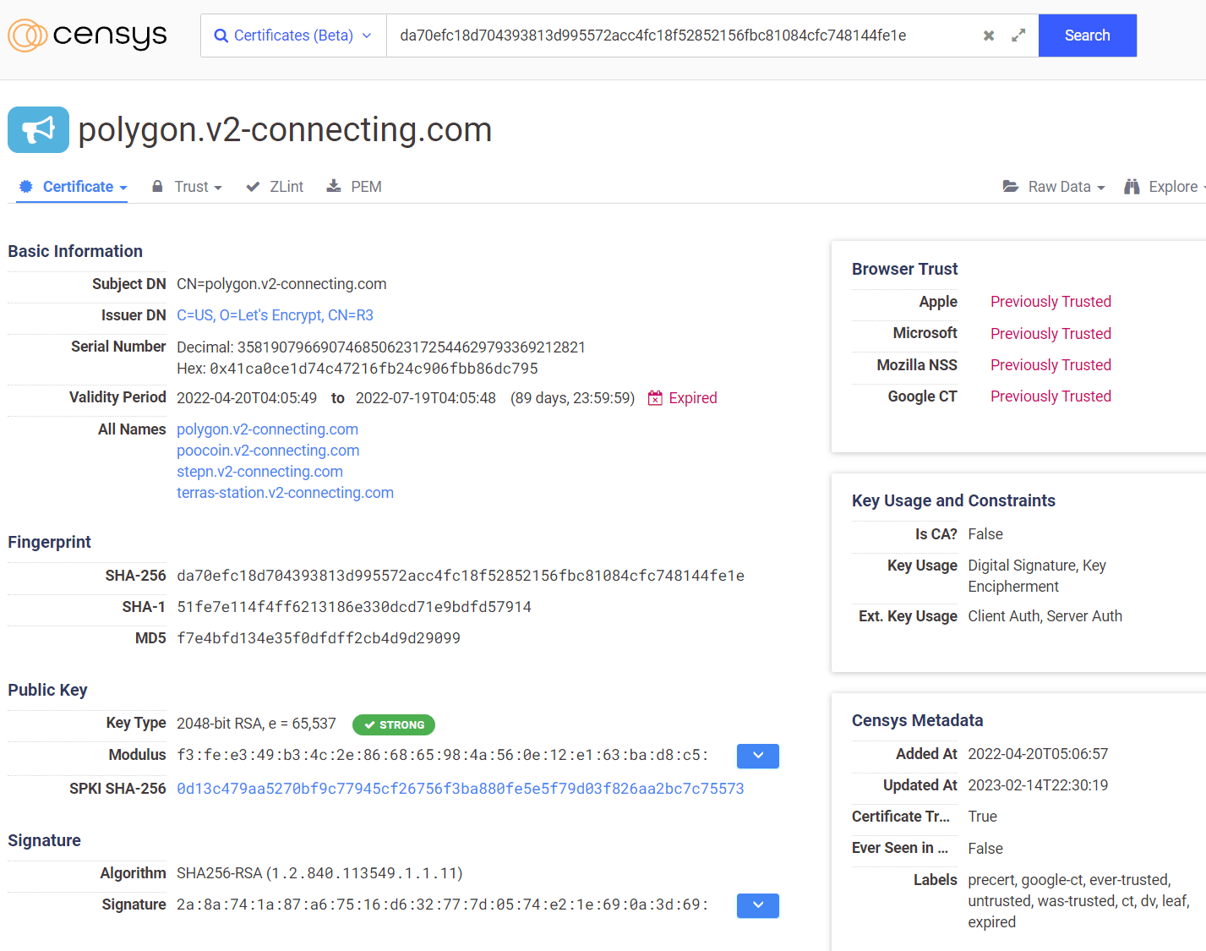Screen dimensions: 1206x951
Task: Click the Added At timestamp 2022-04-20T05:06:57
Action: 1038,754
